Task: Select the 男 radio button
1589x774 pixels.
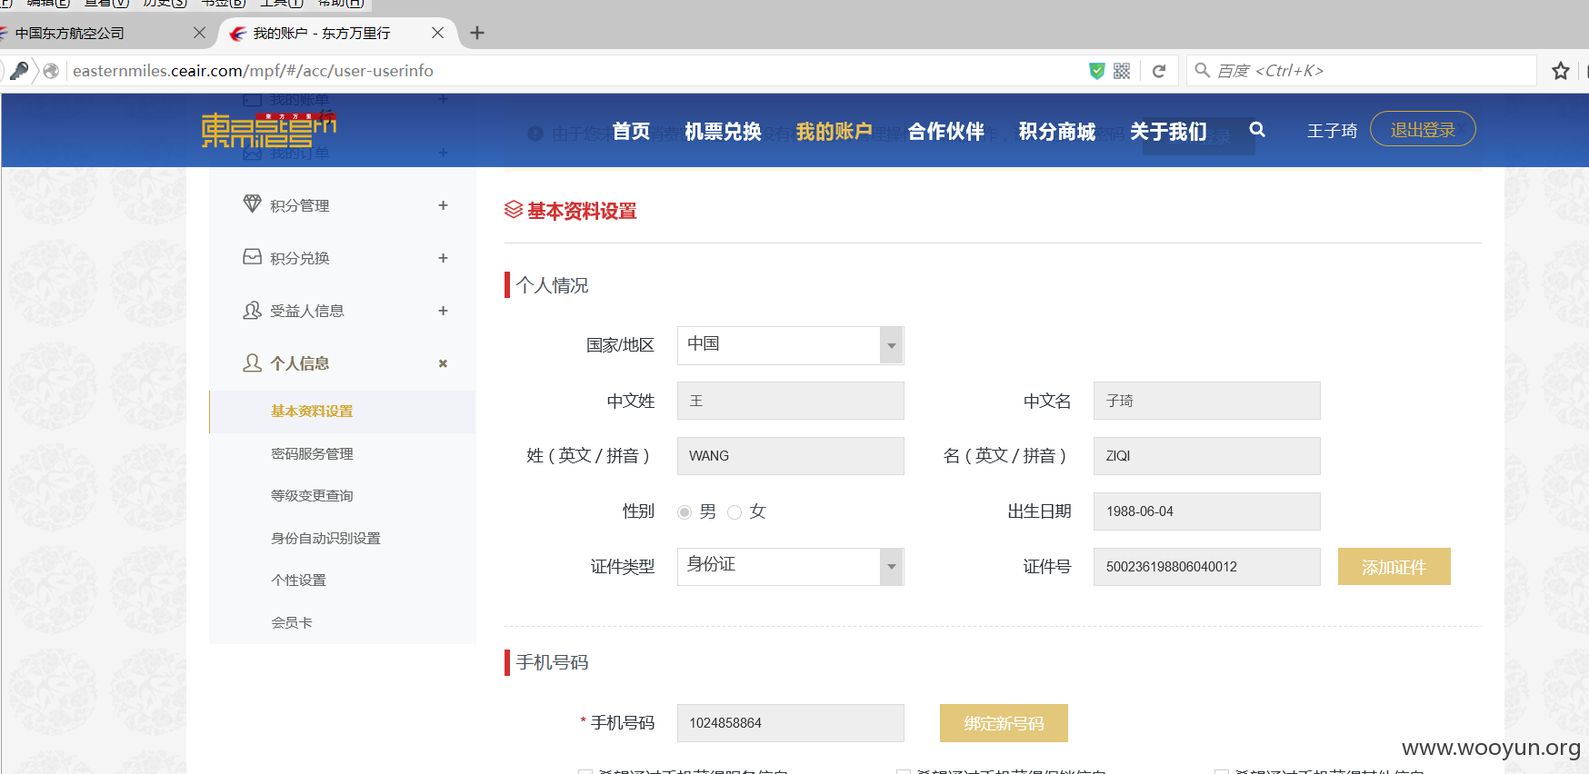Action: (x=685, y=512)
